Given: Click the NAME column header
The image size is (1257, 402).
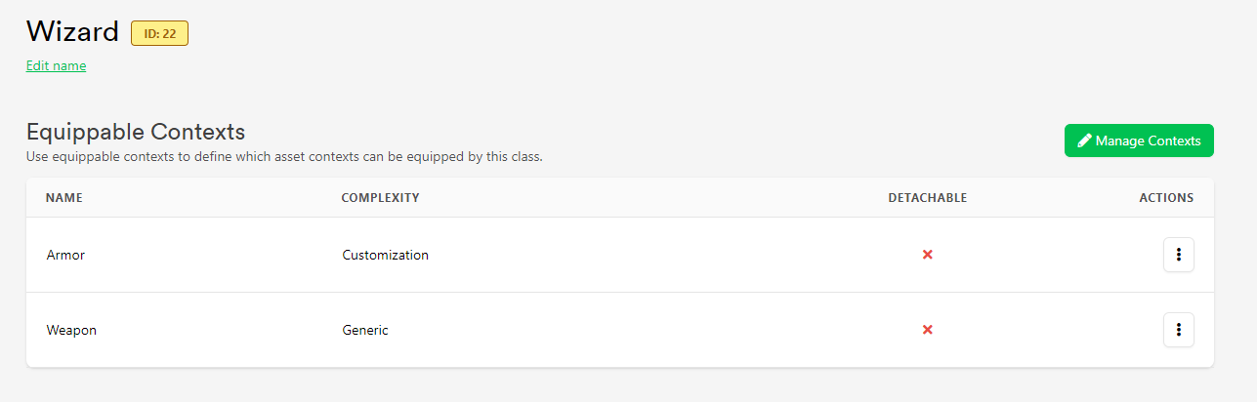Looking at the screenshot, I should click(x=64, y=198).
